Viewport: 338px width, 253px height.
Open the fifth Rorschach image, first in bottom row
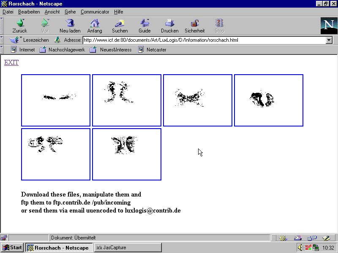56,154
